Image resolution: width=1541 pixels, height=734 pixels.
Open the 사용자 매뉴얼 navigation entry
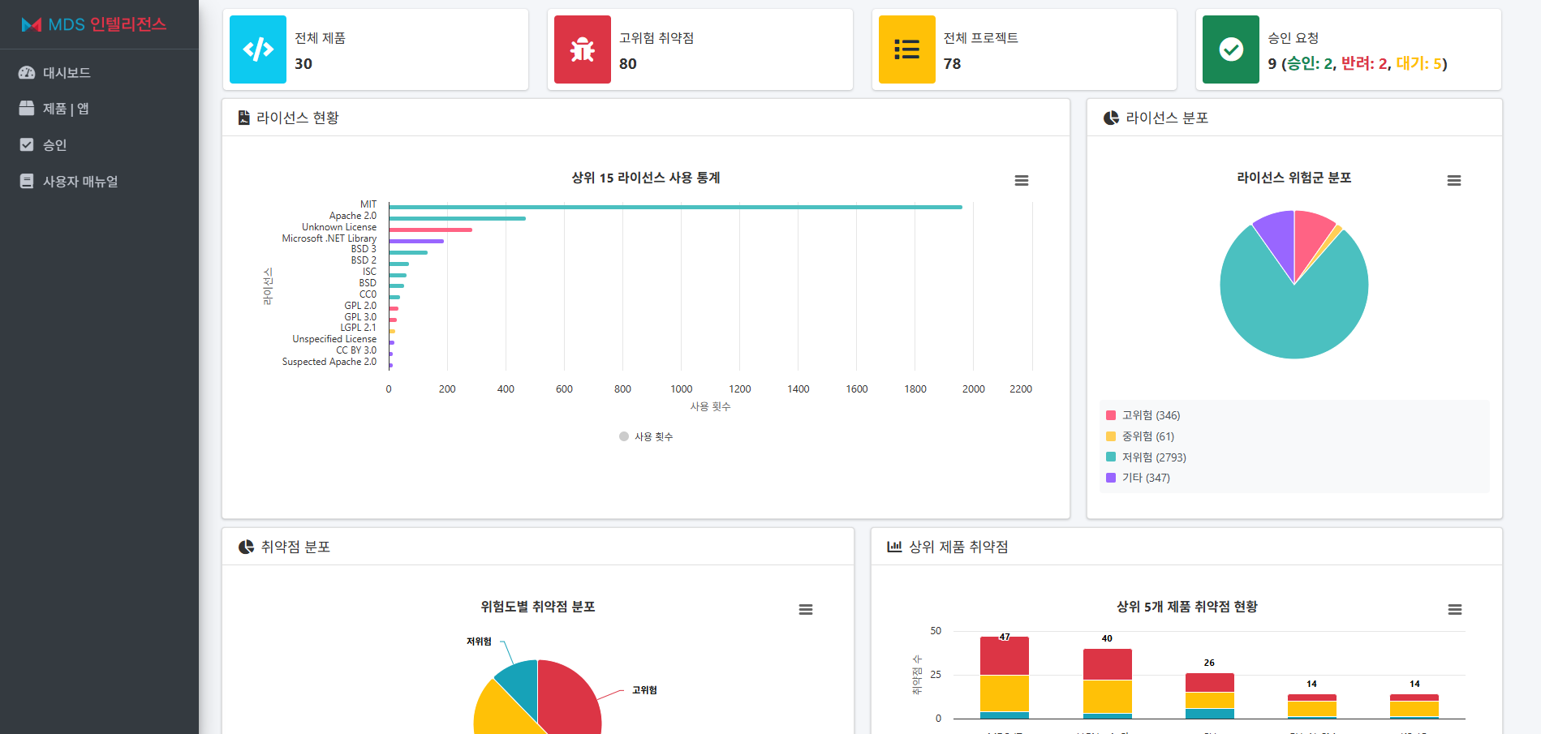click(x=80, y=181)
